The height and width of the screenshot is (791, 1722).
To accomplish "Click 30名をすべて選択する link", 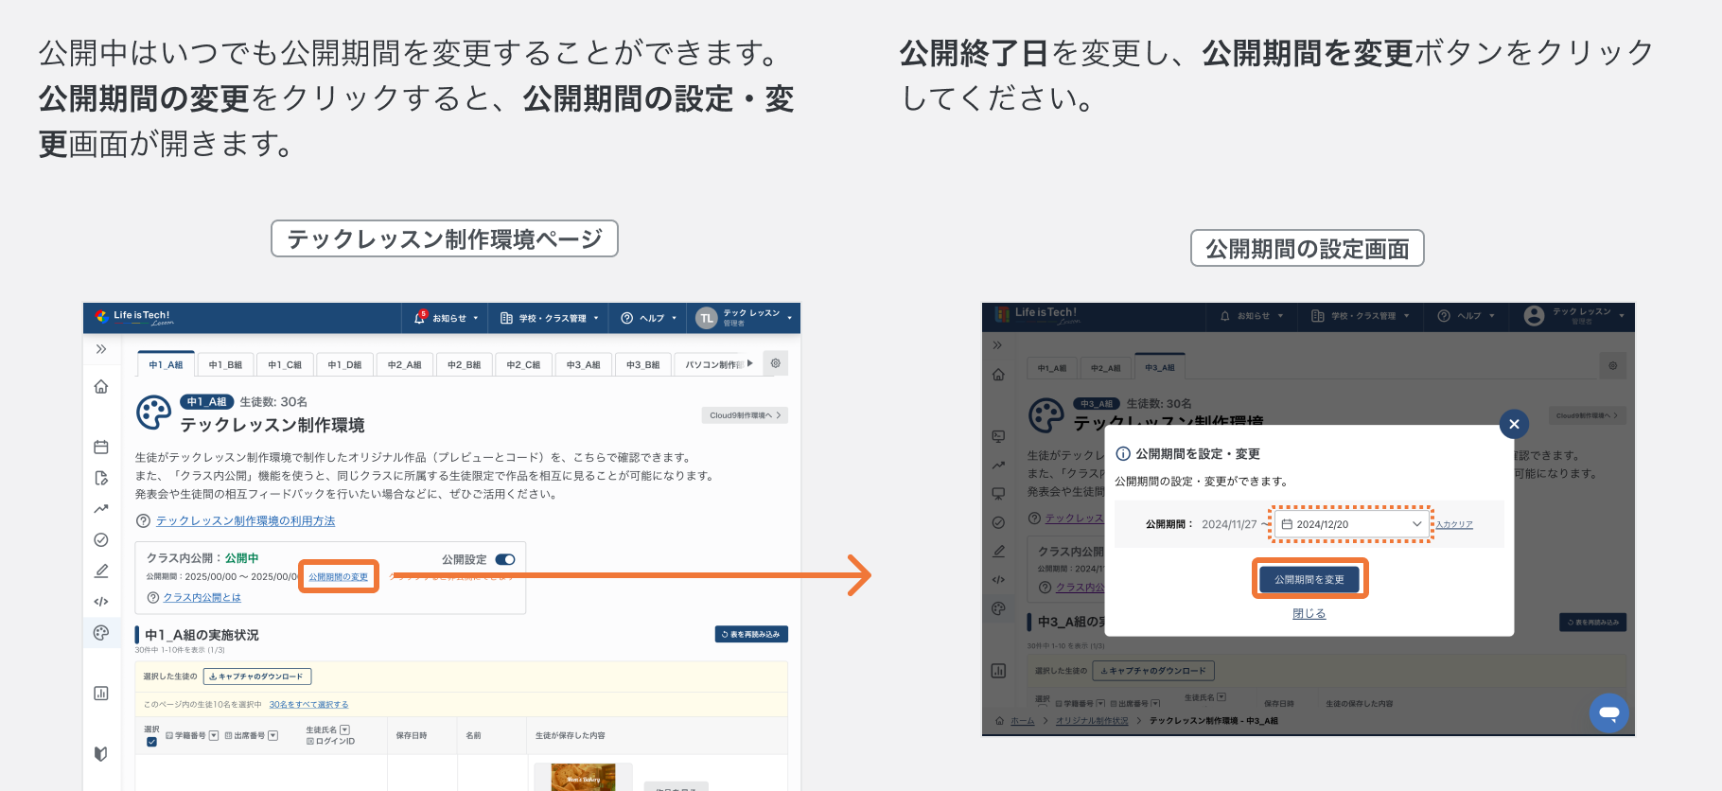I will point(308,705).
